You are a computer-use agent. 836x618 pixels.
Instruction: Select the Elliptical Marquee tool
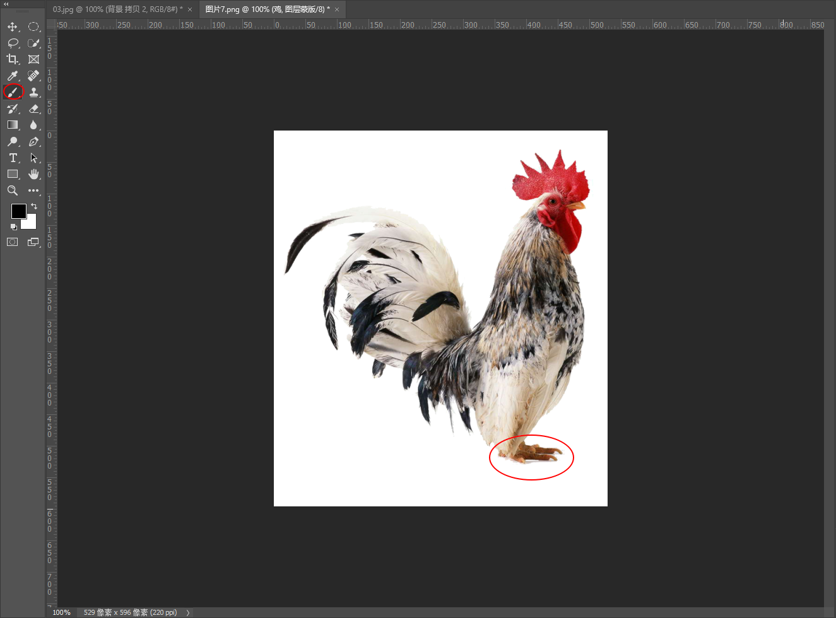33,26
